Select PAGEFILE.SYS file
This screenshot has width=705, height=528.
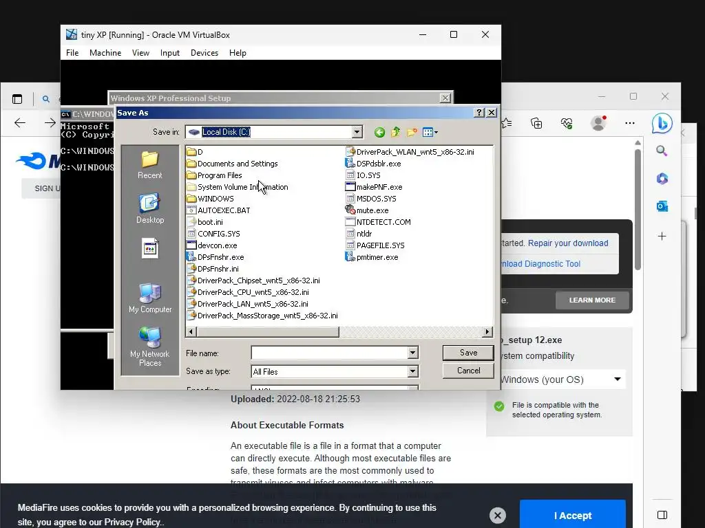pyautogui.click(x=375, y=245)
